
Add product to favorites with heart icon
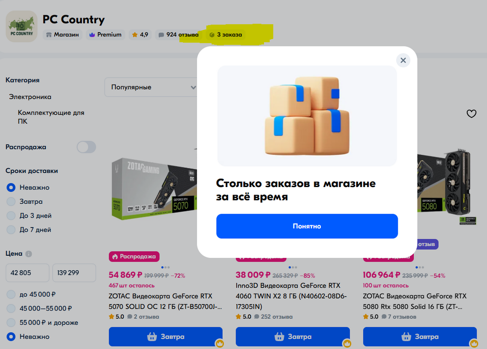(471, 114)
